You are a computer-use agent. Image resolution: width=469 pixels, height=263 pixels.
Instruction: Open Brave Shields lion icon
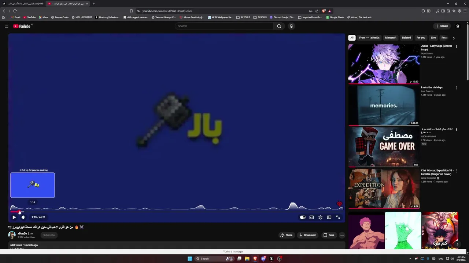[324, 11]
